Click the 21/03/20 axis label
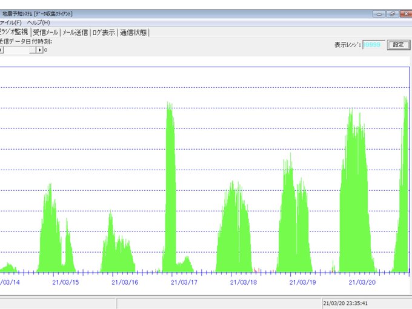Screen dimensions: 412x309 click(x=362, y=282)
